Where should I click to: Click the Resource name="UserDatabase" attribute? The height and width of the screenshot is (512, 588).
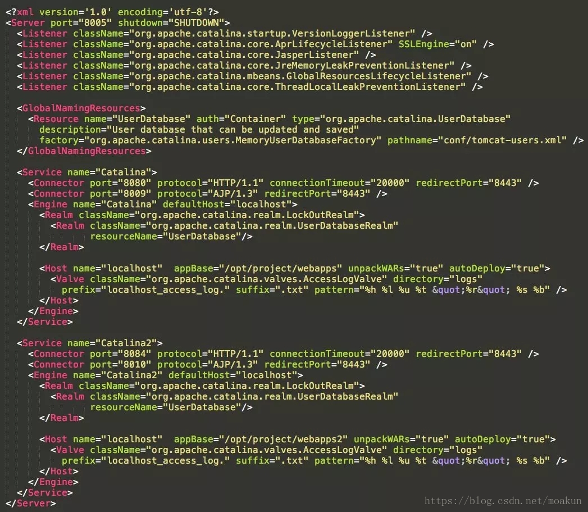pos(137,119)
